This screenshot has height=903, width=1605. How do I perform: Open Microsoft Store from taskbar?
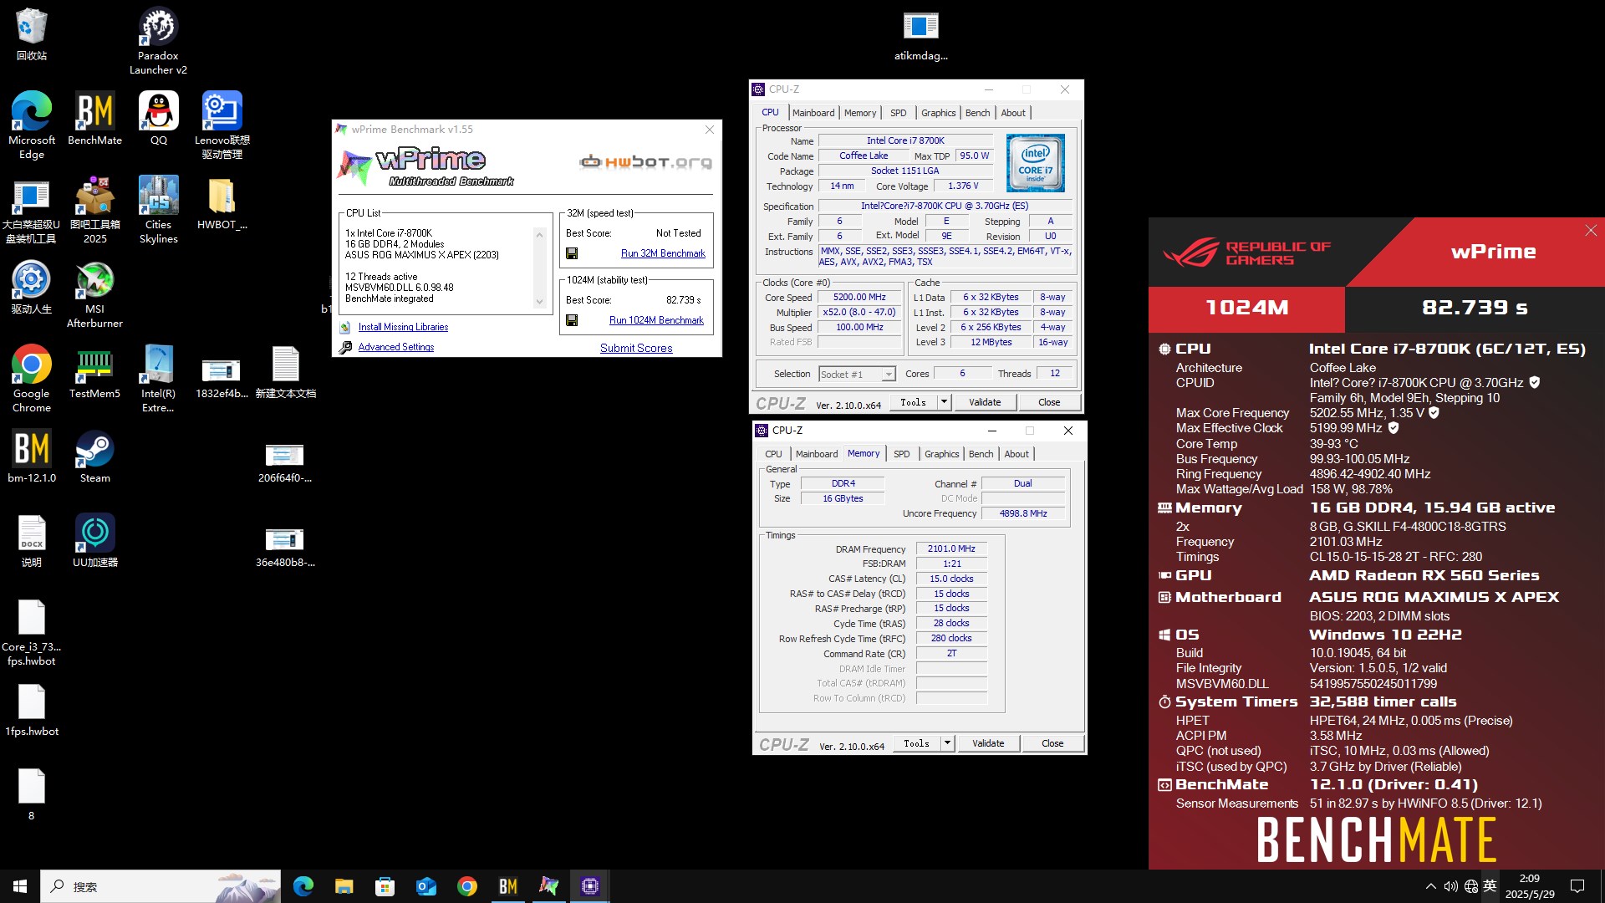pos(385,886)
